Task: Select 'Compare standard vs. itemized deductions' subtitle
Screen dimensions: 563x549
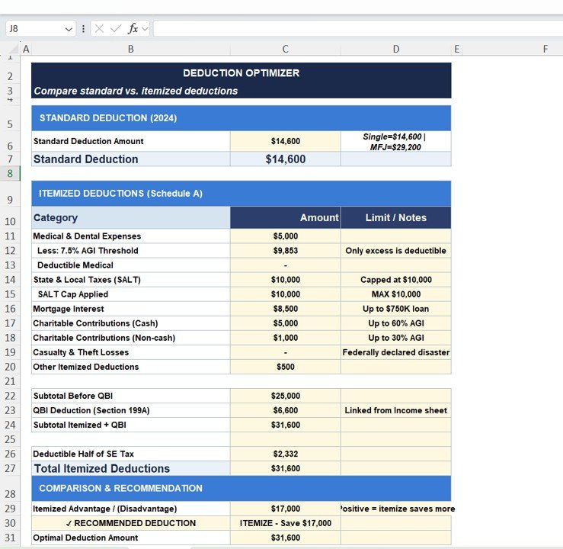Action: pyautogui.click(x=136, y=91)
